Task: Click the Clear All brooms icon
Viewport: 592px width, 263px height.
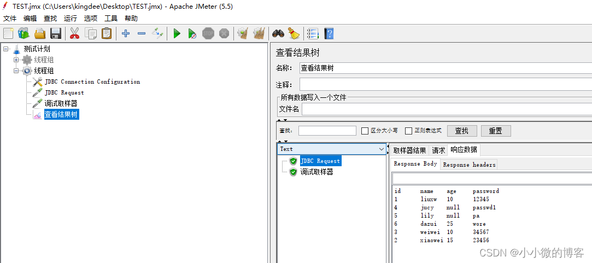Action: [x=259, y=34]
